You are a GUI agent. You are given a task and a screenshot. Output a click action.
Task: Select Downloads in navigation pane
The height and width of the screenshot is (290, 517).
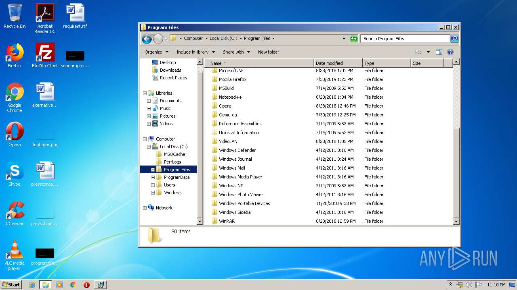tap(170, 70)
